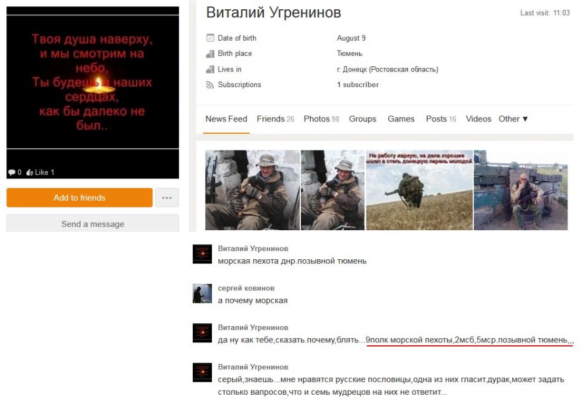This screenshot has width=582, height=404.
Task: Open the wheat field soldier photo
Action: pos(420,190)
